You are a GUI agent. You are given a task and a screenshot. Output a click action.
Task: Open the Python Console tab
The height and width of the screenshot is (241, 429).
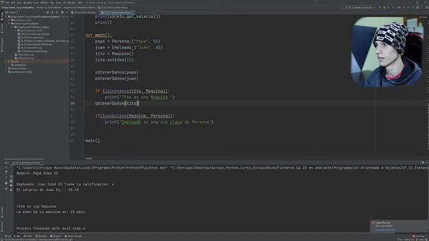73,236
